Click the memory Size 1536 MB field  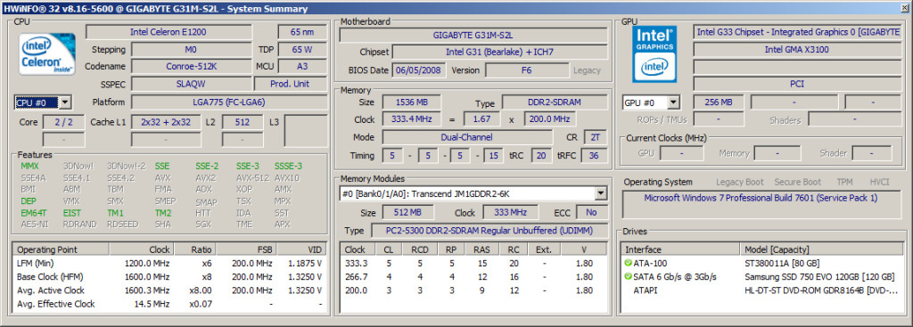point(411,102)
